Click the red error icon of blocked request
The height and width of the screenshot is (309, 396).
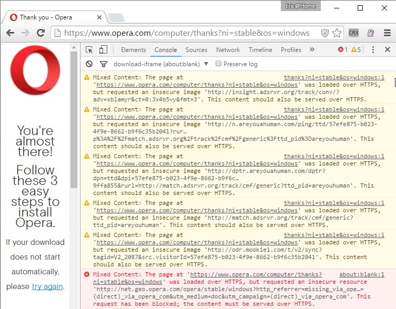[87, 274]
